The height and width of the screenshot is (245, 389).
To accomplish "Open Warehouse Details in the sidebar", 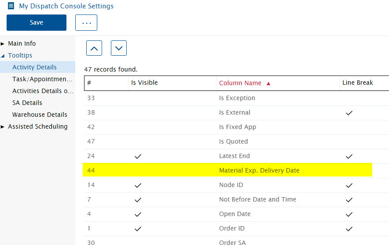I will (40, 115).
